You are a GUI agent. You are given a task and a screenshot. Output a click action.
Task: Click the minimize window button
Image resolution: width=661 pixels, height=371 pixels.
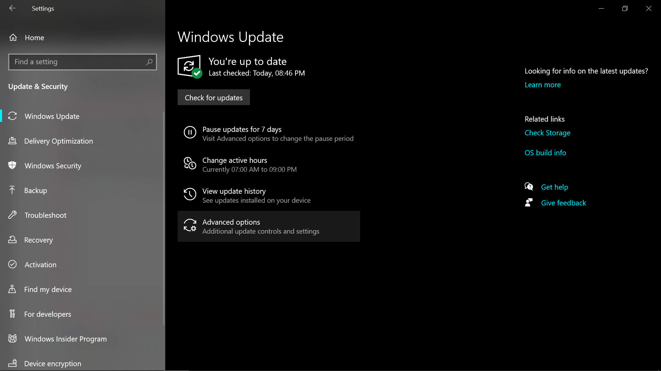pos(601,8)
